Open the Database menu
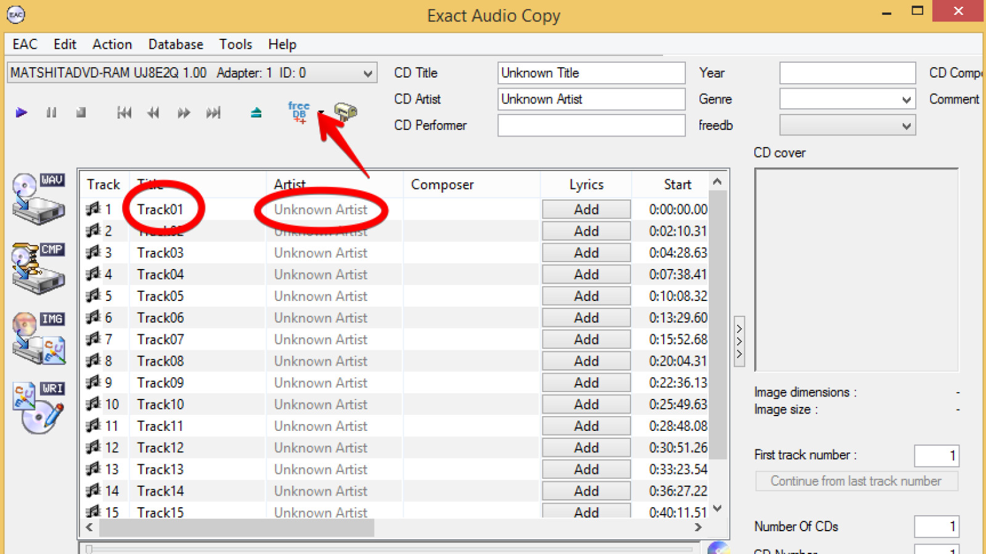986x554 pixels. [x=176, y=44]
